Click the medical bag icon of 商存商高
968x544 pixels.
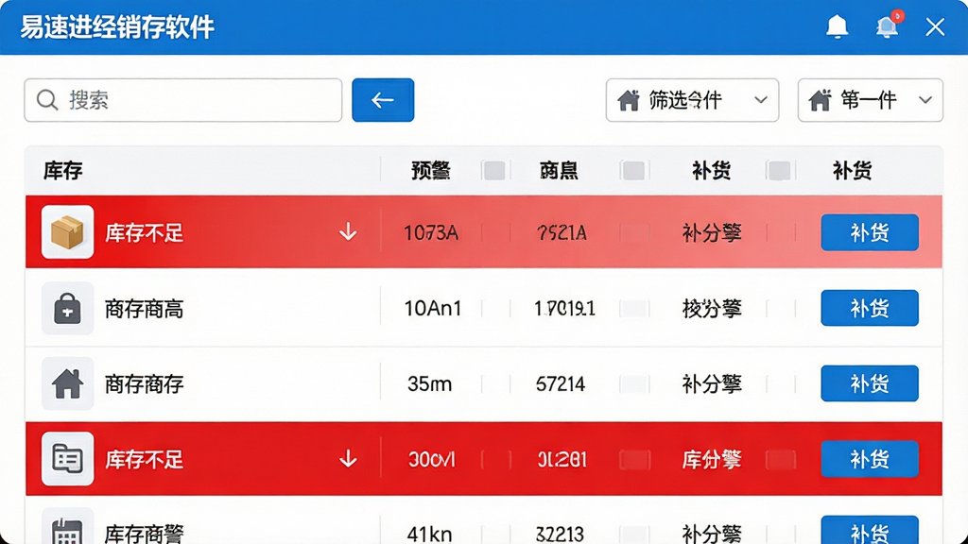point(67,308)
